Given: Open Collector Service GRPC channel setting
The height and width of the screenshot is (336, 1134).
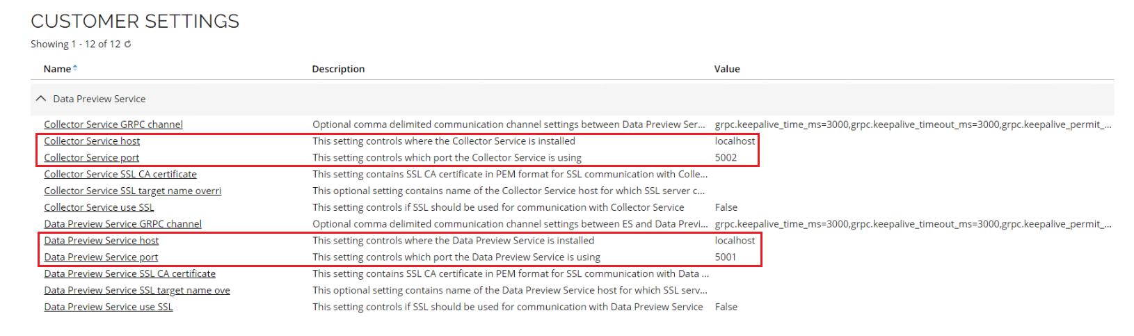Looking at the screenshot, I should [113, 125].
